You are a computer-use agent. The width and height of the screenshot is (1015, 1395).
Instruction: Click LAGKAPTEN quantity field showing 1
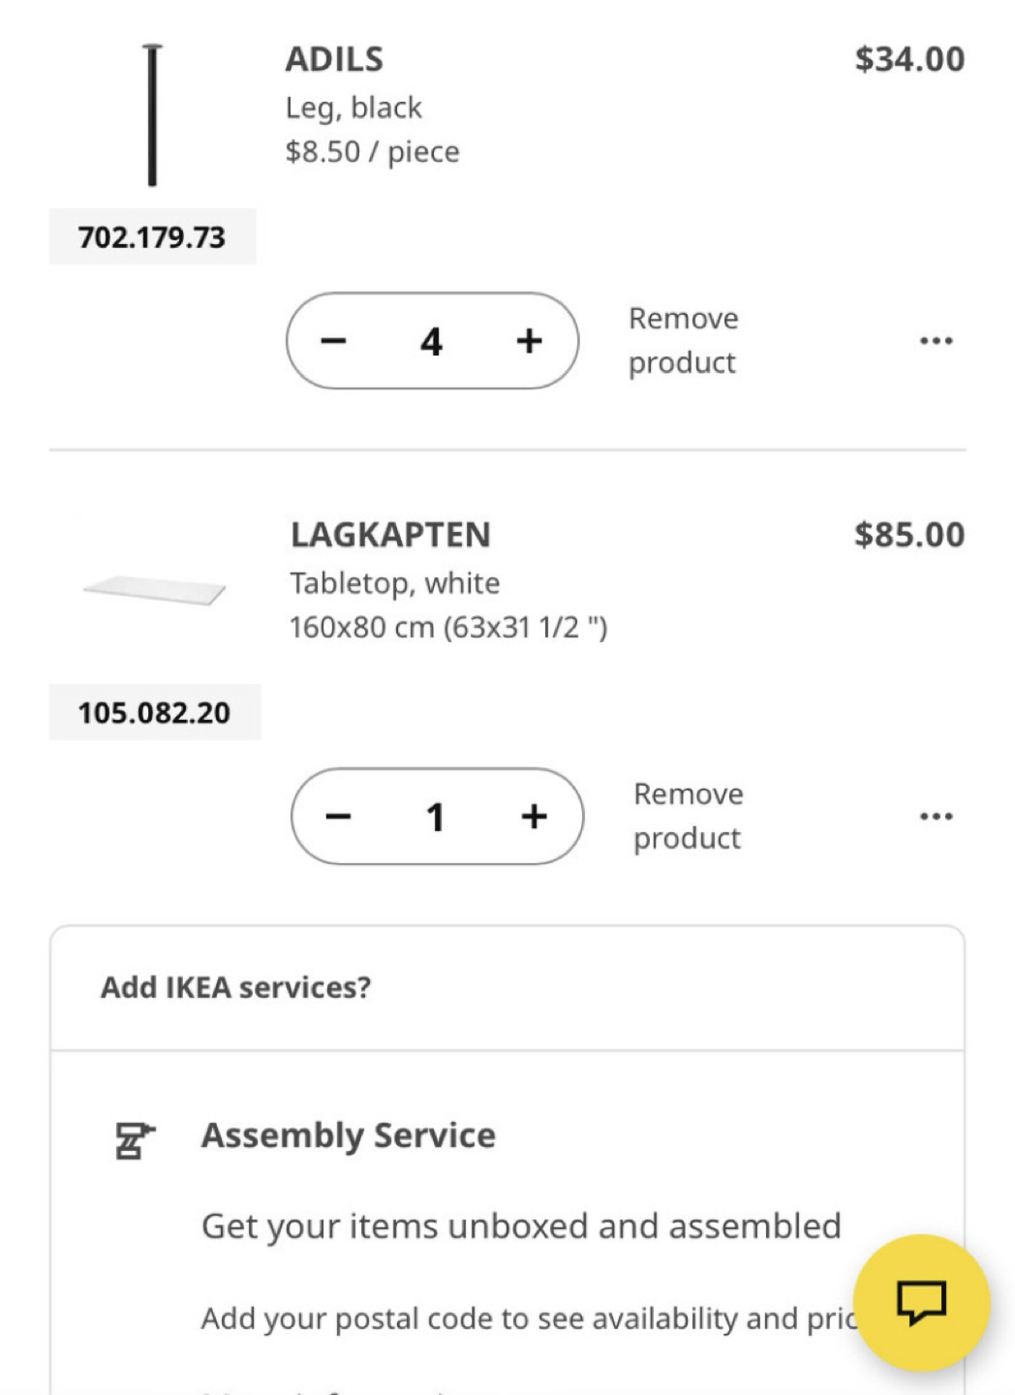point(436,817)
